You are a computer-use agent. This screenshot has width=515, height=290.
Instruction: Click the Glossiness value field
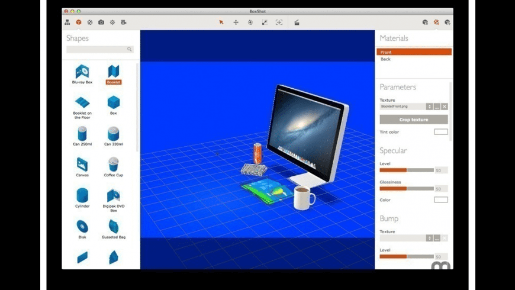pos(442,189)
